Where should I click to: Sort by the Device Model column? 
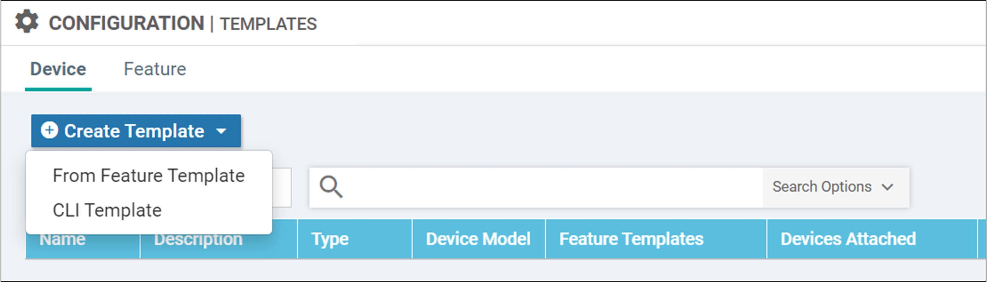point(478,239)
